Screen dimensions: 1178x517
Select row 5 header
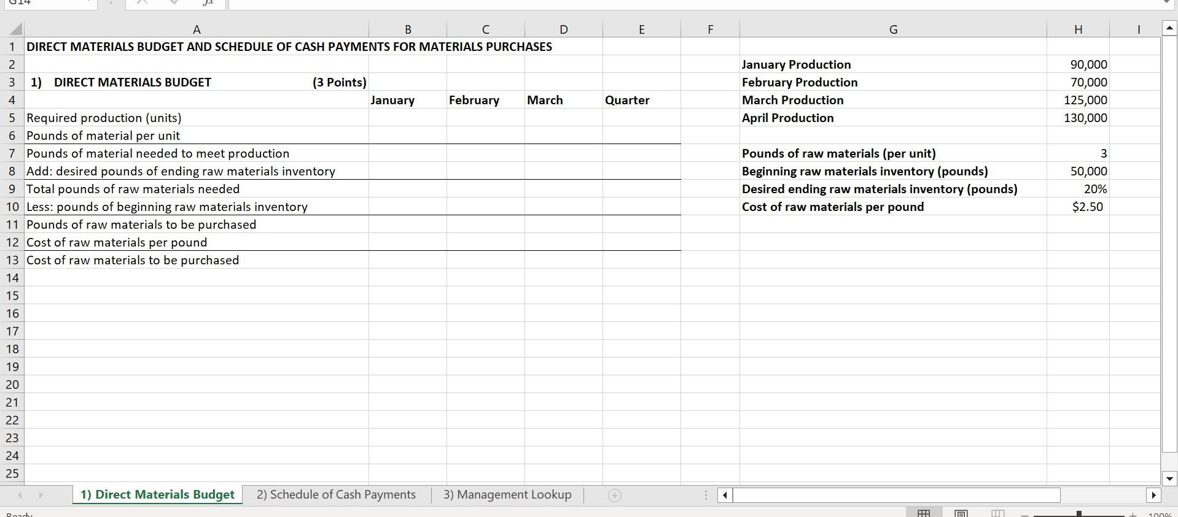(x=12, y=118)
